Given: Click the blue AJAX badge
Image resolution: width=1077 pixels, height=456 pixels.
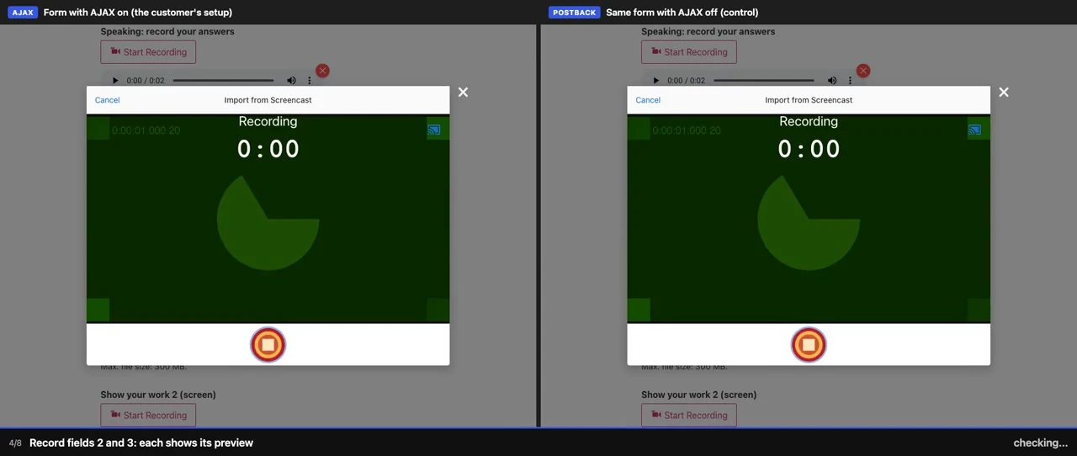Looking at the screenshot, I should [x=23, y=13].
